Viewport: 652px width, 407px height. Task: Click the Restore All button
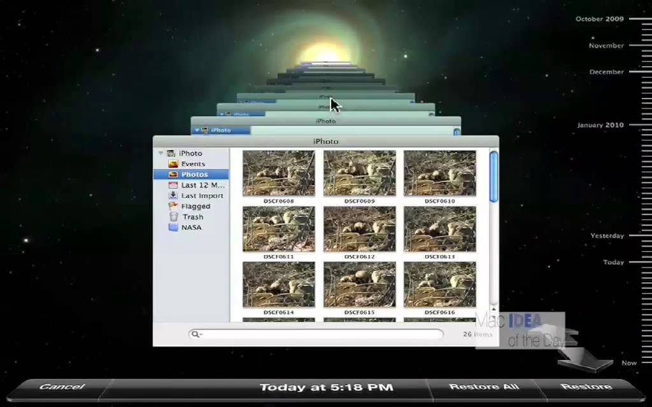pyautogui.click(x=484, y=387)
